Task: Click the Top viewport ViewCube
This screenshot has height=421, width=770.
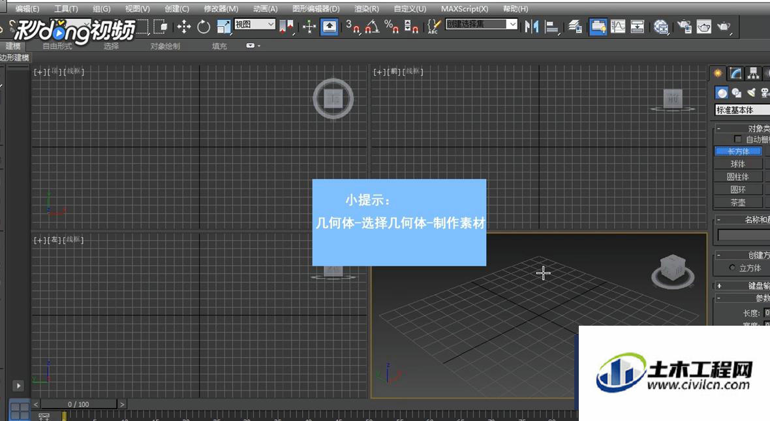Action: (333, 99)
